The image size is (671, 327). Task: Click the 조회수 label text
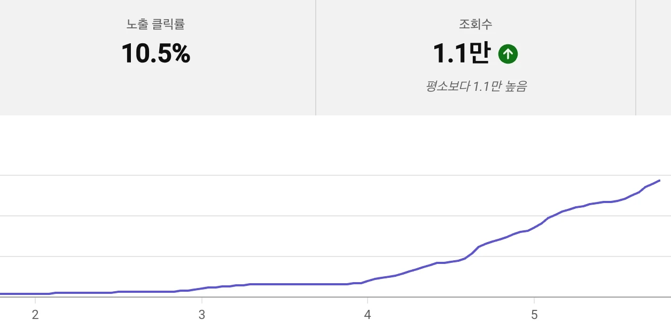[475, 24]
